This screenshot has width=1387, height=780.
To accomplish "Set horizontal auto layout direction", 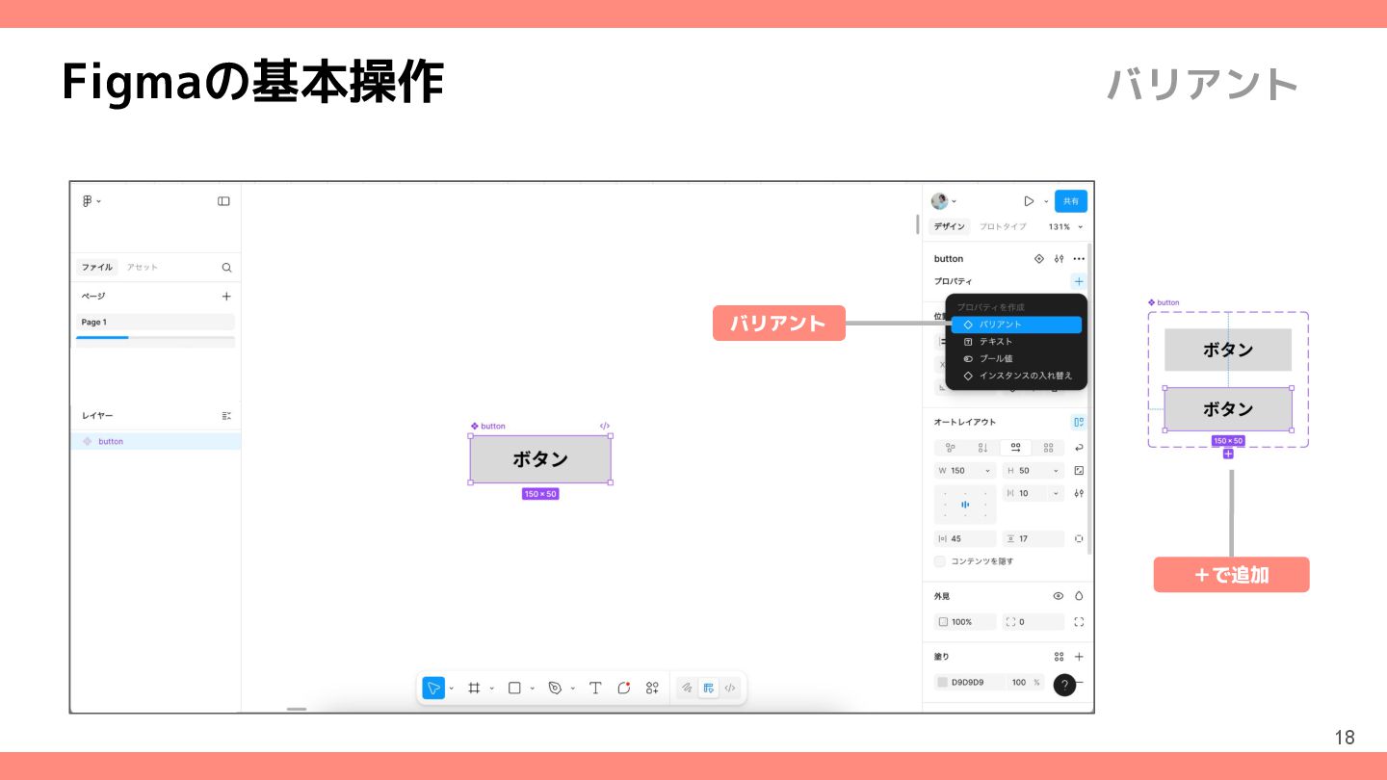I will 1015,448.
